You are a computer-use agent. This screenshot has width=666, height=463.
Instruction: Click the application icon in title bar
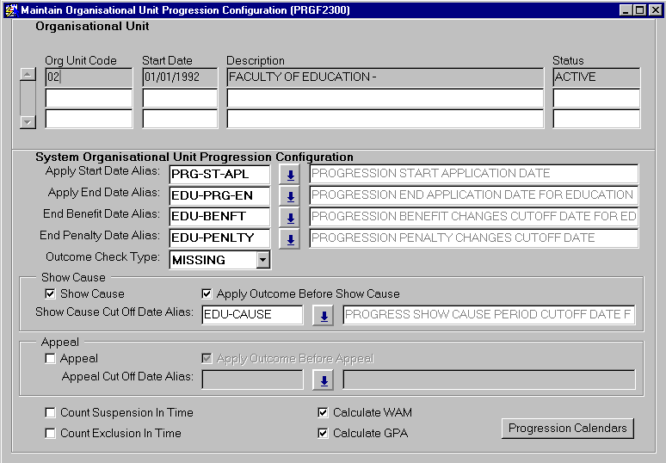(9, 9)
